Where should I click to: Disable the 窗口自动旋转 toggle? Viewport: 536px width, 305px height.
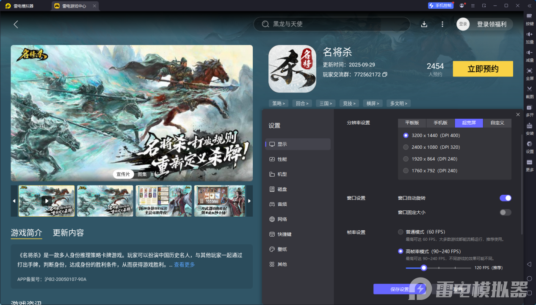(x=505, y=198)
